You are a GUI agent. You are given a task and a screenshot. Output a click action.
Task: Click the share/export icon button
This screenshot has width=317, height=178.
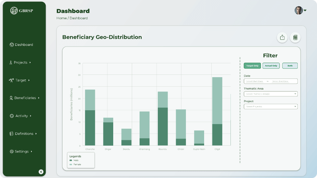(x=282, y=37)
